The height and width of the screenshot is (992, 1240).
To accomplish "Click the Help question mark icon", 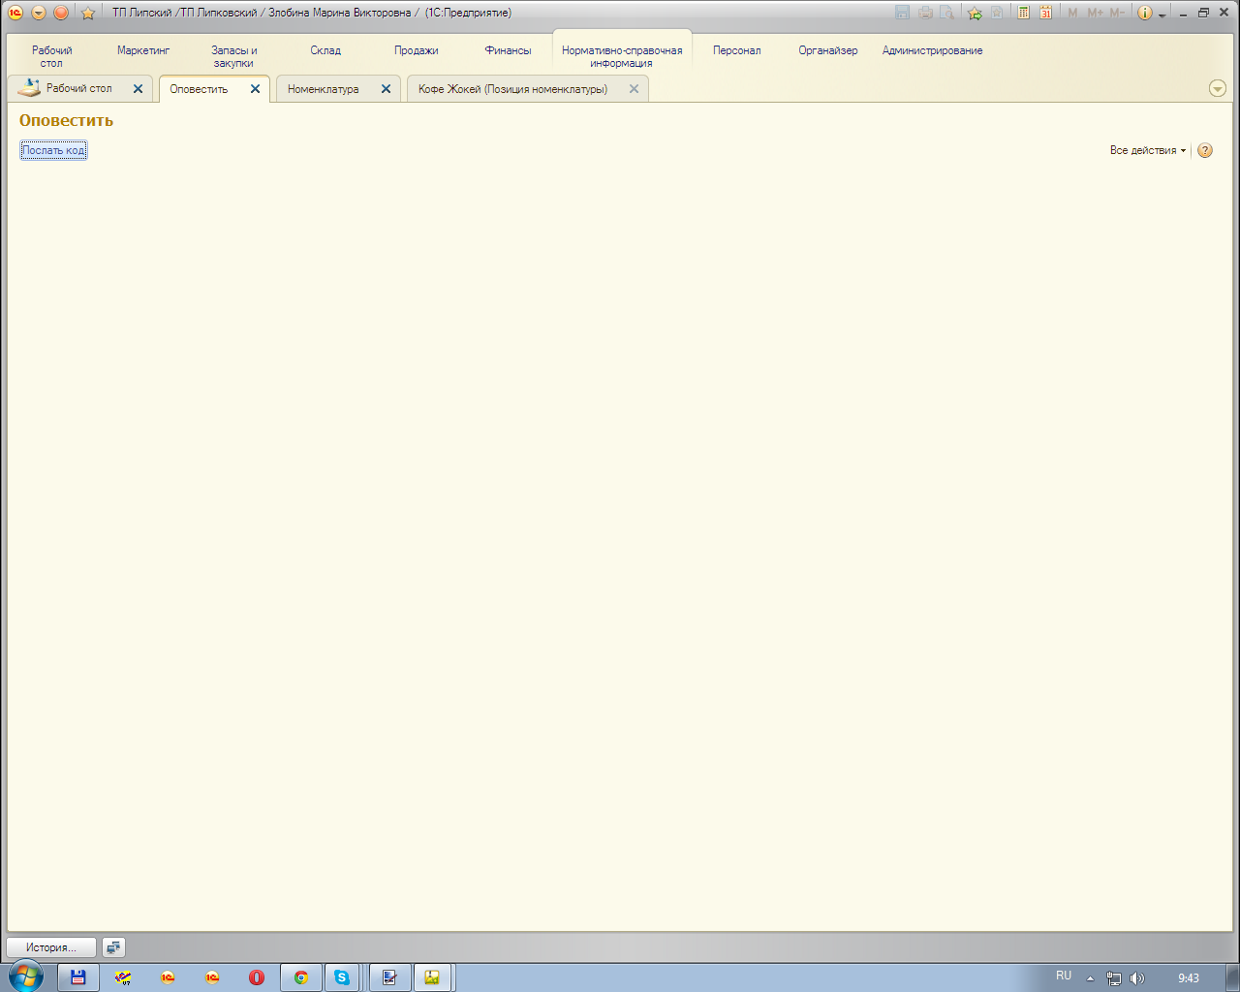I will click(1205, 150).
